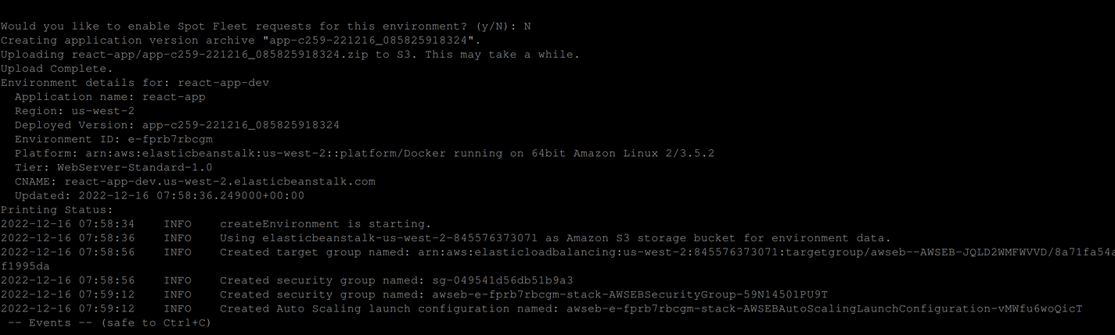
Task: Click the "Upload Complete." message
Action: click(x=56, y=69)
